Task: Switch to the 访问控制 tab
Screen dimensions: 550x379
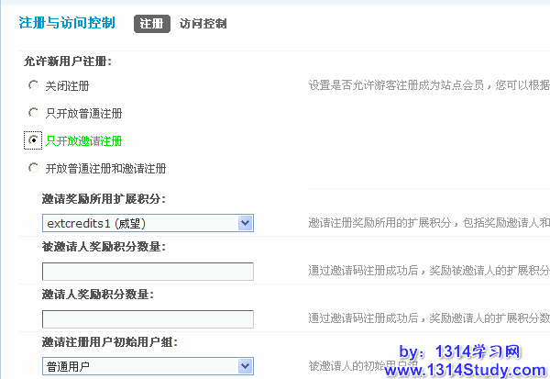Action: pos(203,24)
